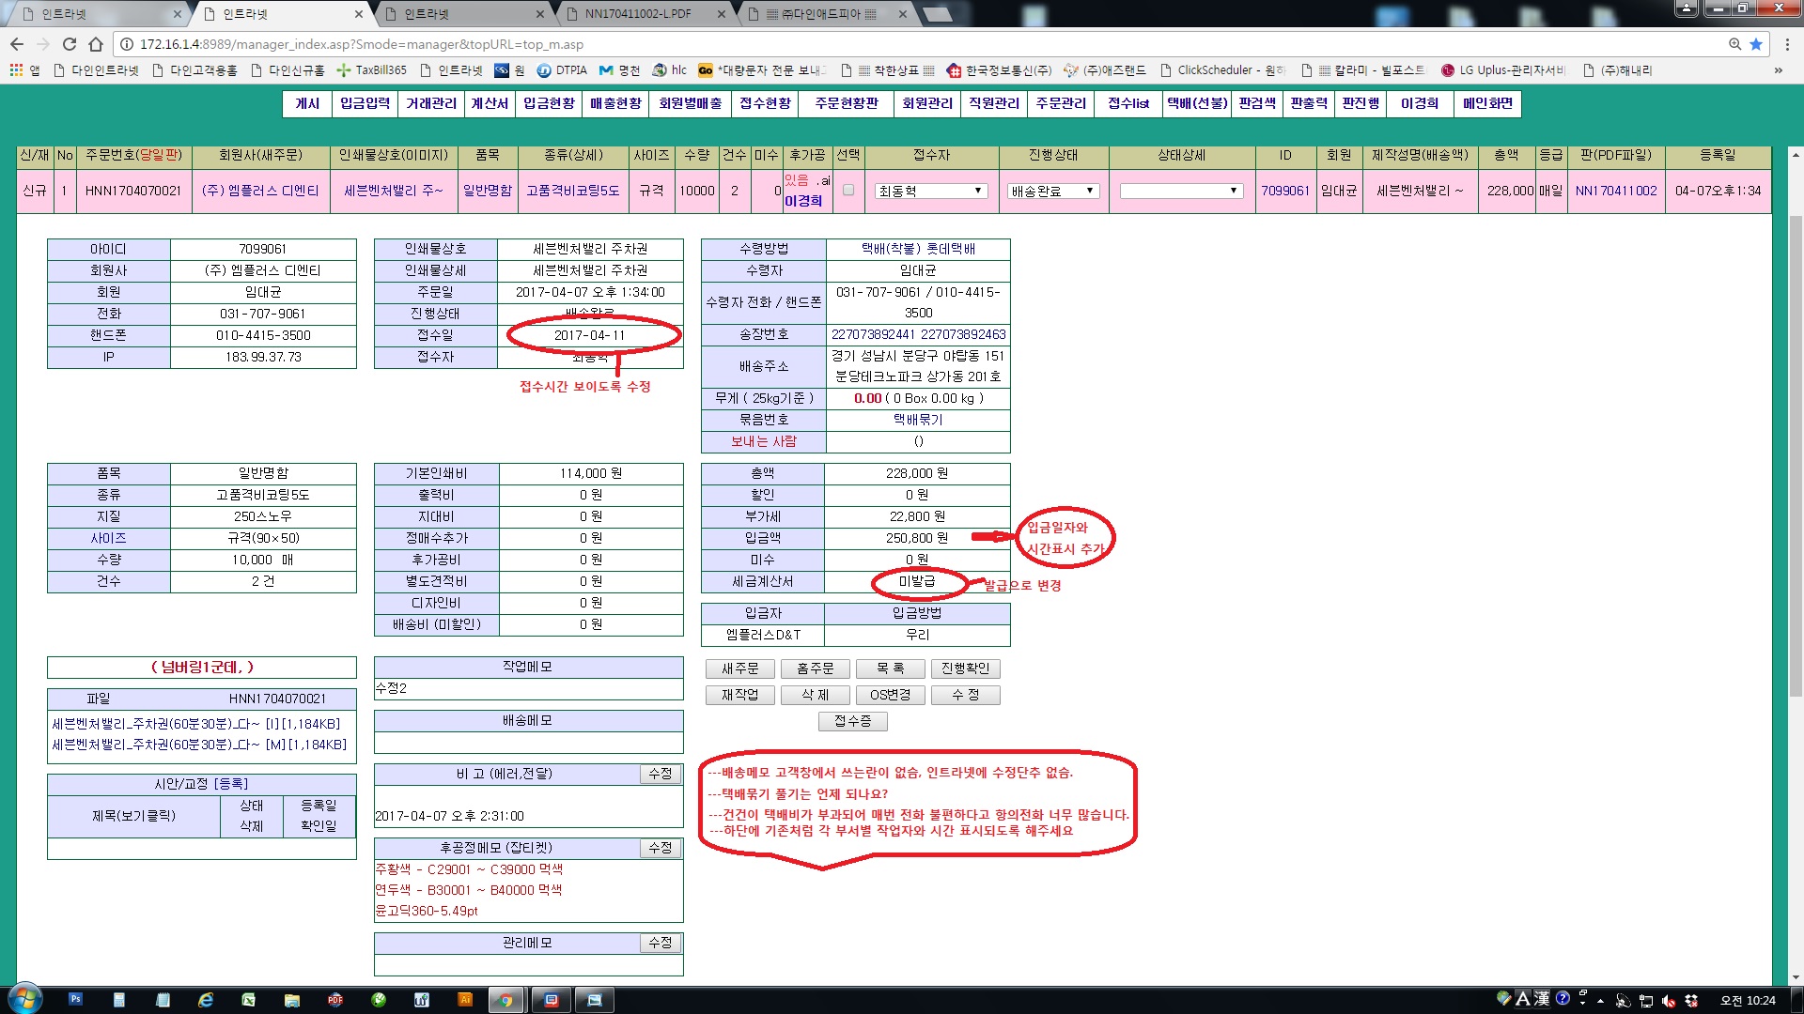Expand the 접수자 dropdown showing 최종혁
This screenshot has height=1014, width=1804.
pos(930,191)
